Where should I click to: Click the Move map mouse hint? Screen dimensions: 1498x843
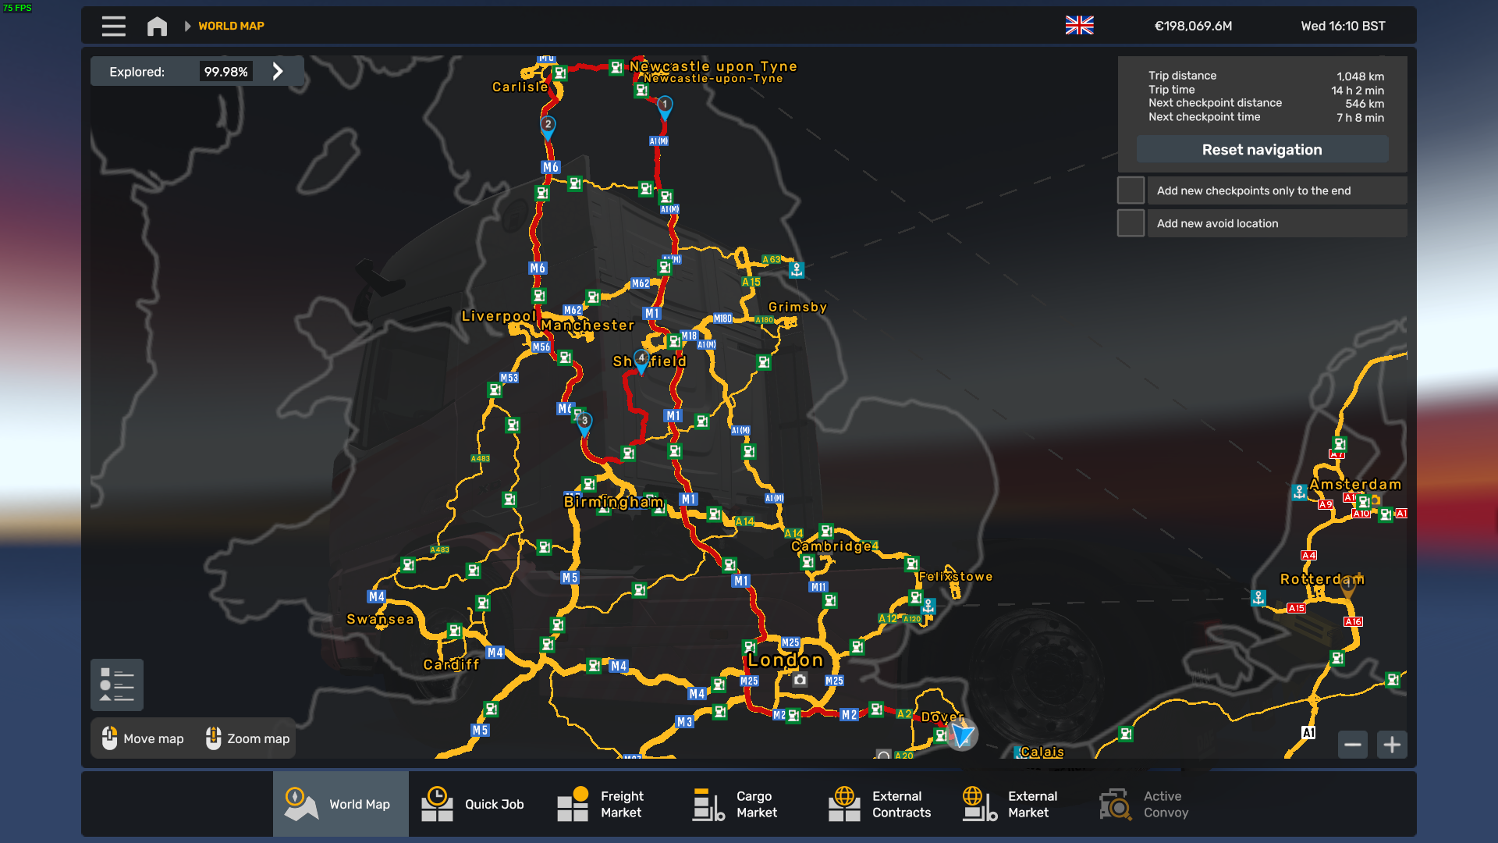click(143, 738)
